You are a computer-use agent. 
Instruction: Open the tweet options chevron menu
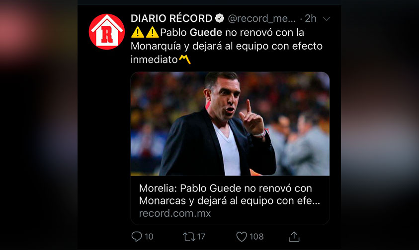click(x=327, y=19)
